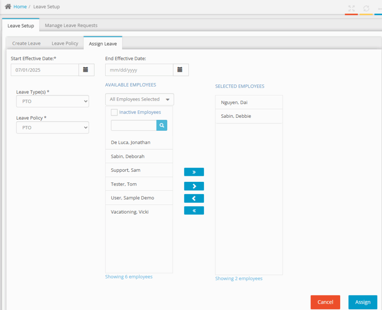
Task: Click the Leave Setup breadcrumb text
Action: [x=47, y=7]
